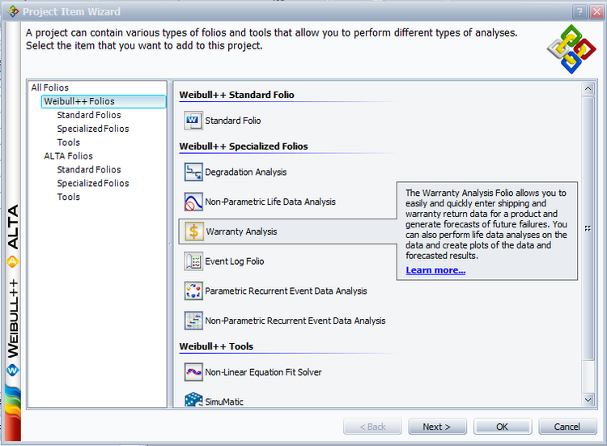Image resolution: width=607 pixels, height=446 pixels.
Task: Click the scroll up arrow of item list
Action: point(588,89)
